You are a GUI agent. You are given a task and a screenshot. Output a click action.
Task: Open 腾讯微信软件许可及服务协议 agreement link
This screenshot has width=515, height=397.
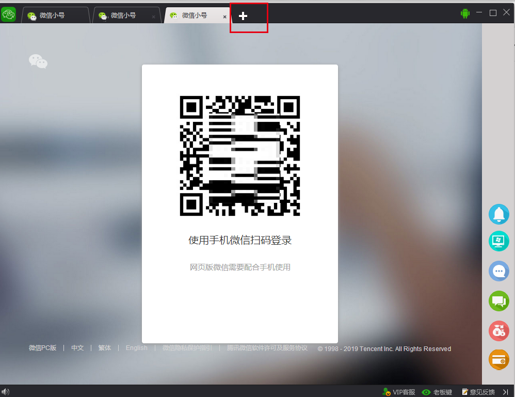(267, 348)
